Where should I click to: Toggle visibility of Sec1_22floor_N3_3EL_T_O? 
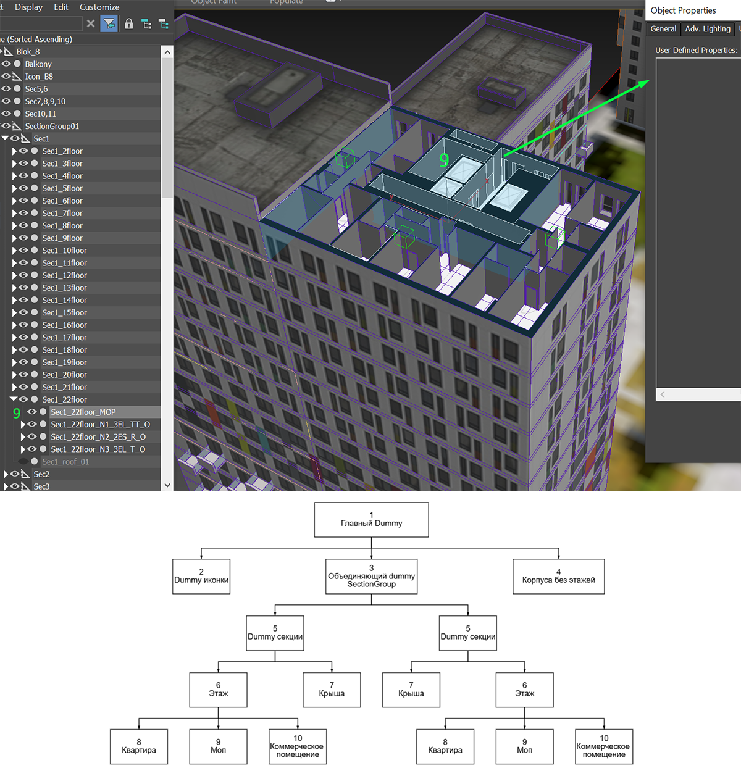(x=32, y=449)
